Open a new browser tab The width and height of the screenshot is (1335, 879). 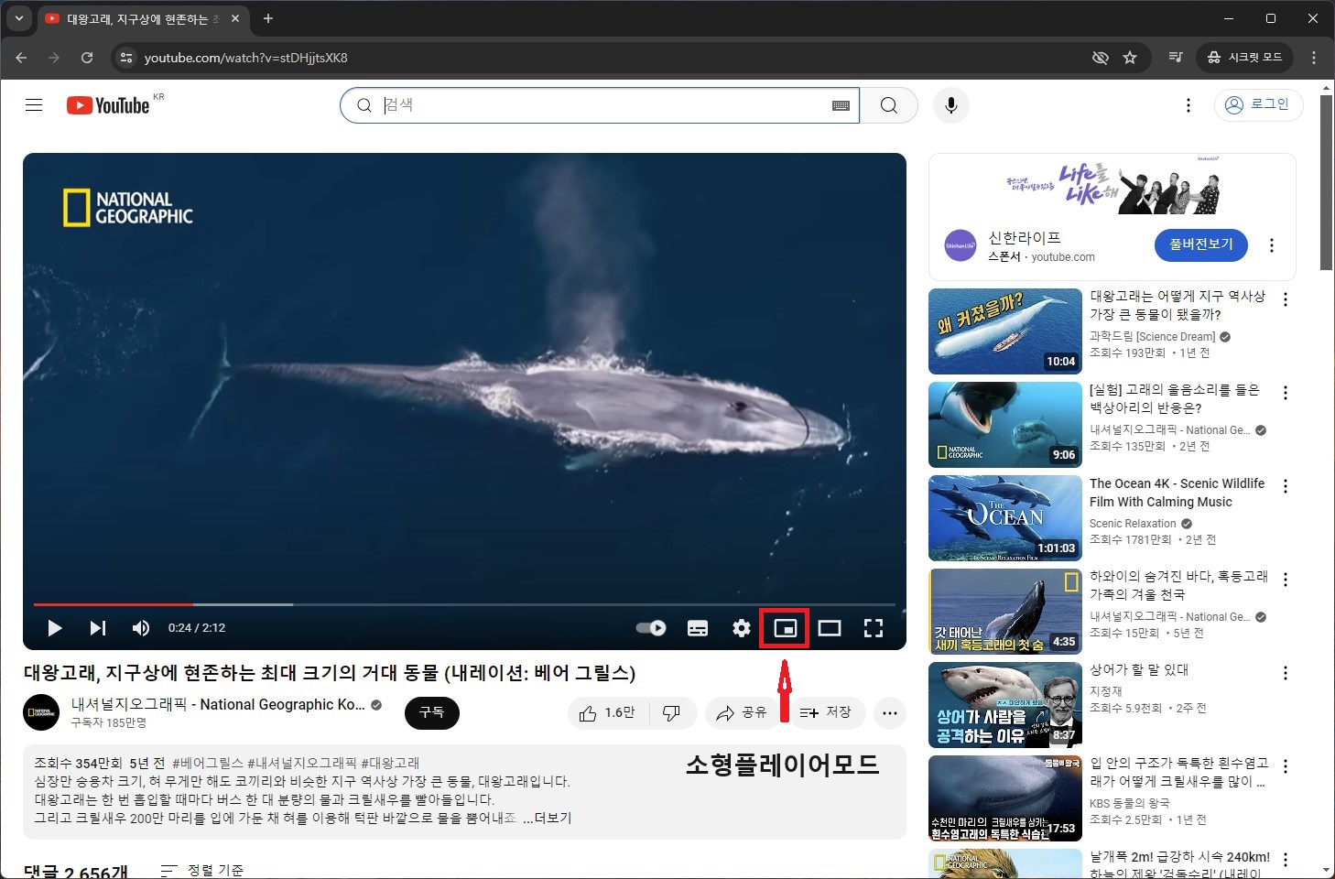[268, 18]
